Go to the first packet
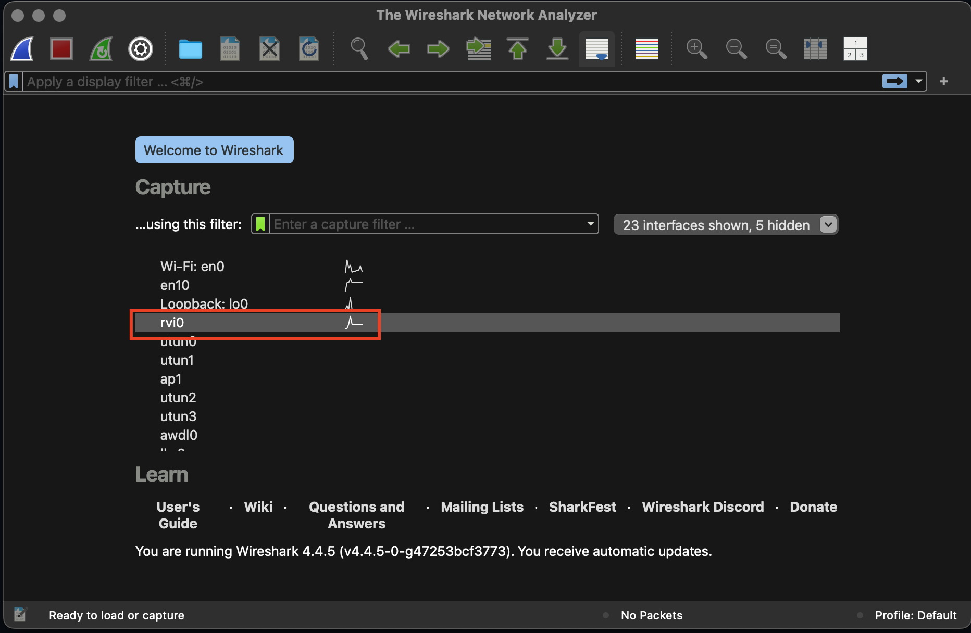The image size is (971, 633). coord(517,49)
